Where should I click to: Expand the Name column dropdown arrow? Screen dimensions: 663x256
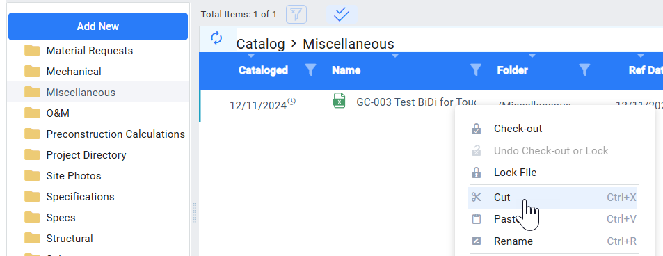(x=395, y=56)
